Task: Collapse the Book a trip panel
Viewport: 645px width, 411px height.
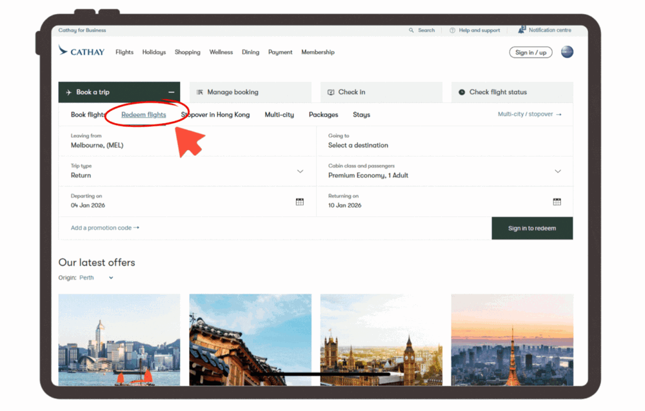Action: [x=172, y=92]
